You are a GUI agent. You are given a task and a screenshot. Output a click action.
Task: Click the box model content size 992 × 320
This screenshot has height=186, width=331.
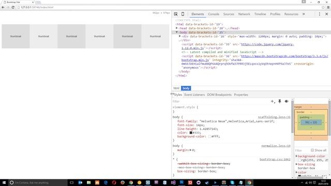pyautogui.click(x=311, y=122)
